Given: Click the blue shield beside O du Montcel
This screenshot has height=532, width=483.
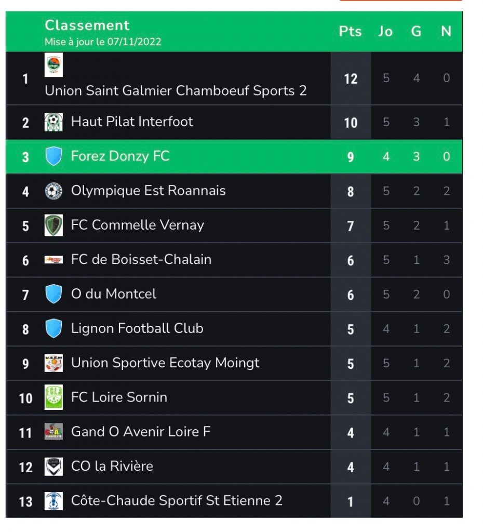Looking at the screenshot, I should pyautogui.click(x=53, y=294).
